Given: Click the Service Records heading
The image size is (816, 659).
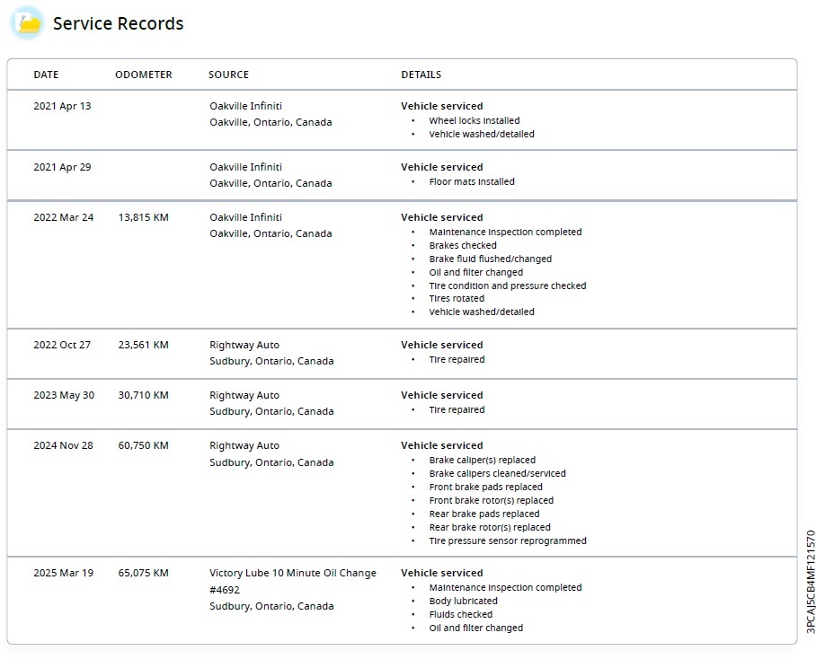Looking at the screenshot, I should tap(118, 23).
